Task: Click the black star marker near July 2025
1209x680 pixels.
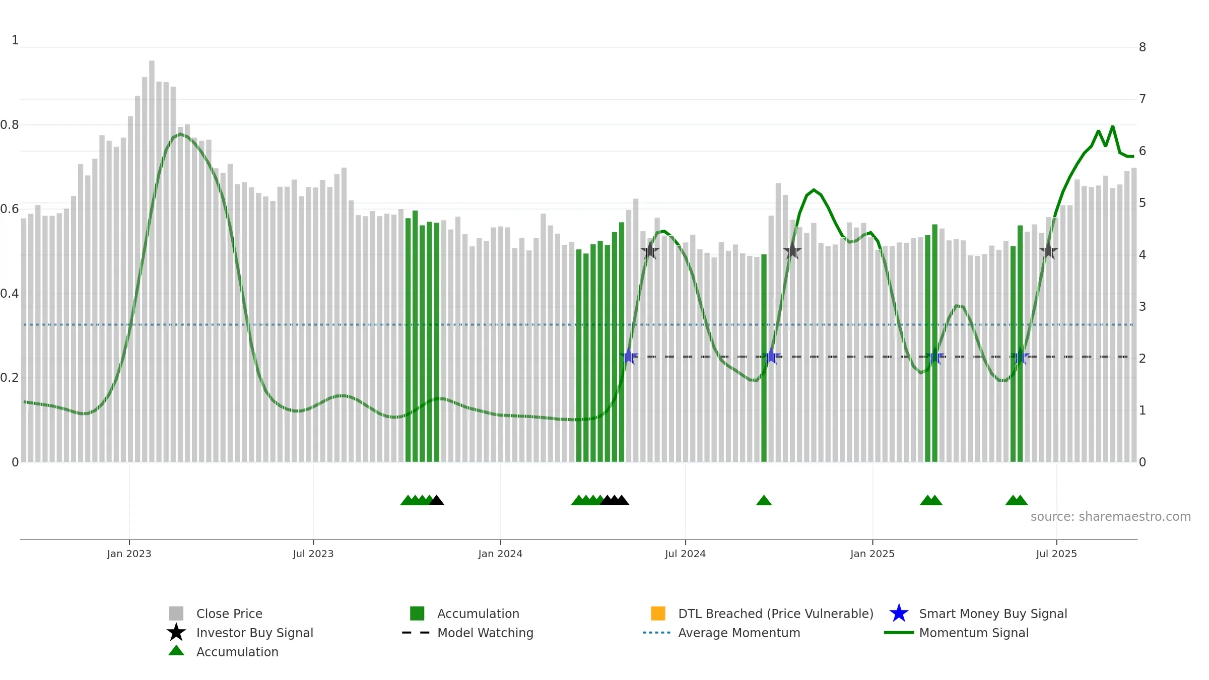Action: [x=1048, y=250]
